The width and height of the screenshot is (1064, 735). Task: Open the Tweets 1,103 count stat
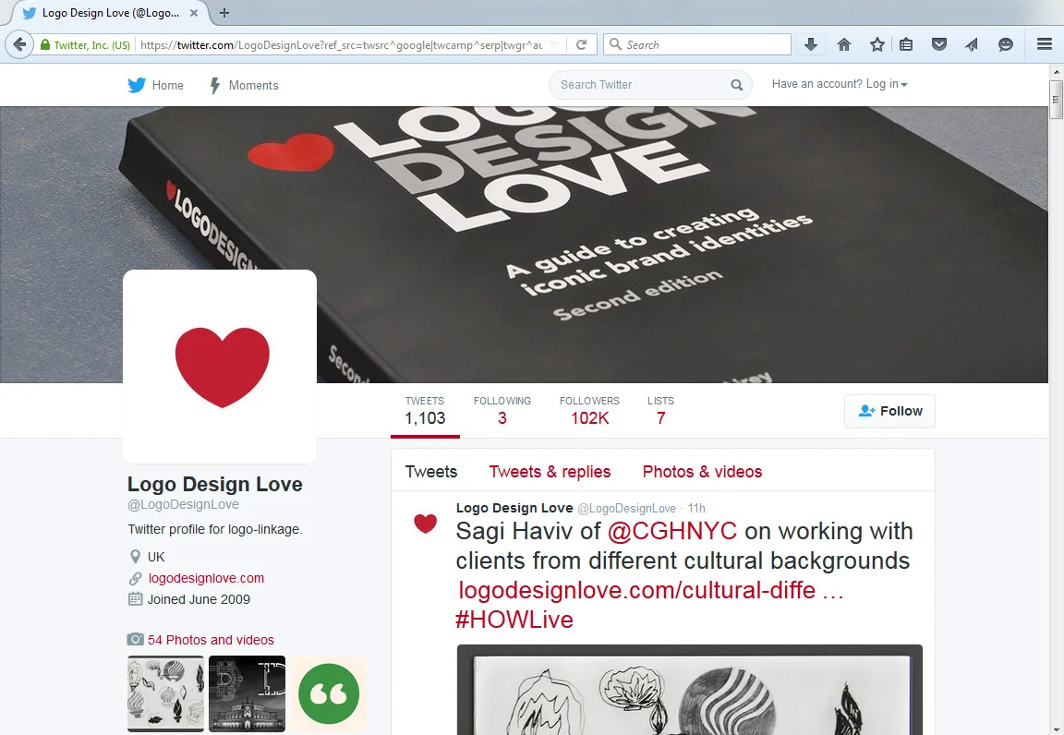point(425,411)
